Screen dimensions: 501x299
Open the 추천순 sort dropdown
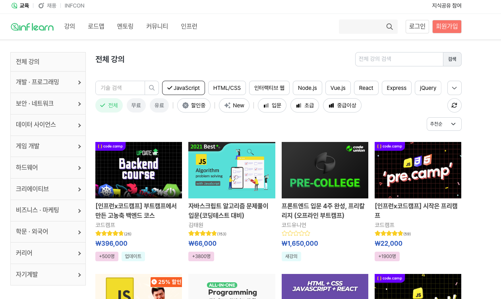pyautogui.click(x=444, y=124)
